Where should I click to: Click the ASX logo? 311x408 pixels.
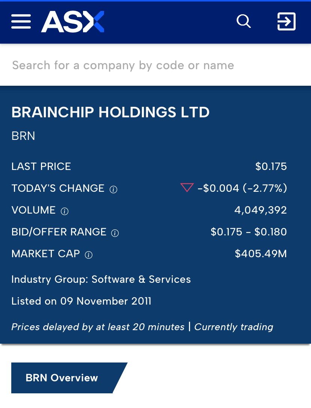pos(72,21)
